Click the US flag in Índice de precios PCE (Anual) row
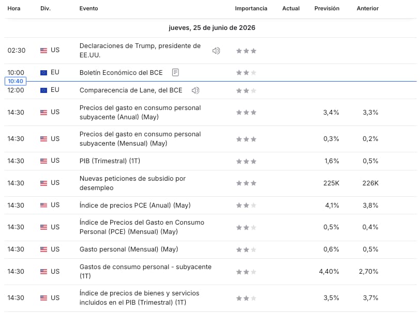This screenshot has width=420, height=314. [43, 206]
